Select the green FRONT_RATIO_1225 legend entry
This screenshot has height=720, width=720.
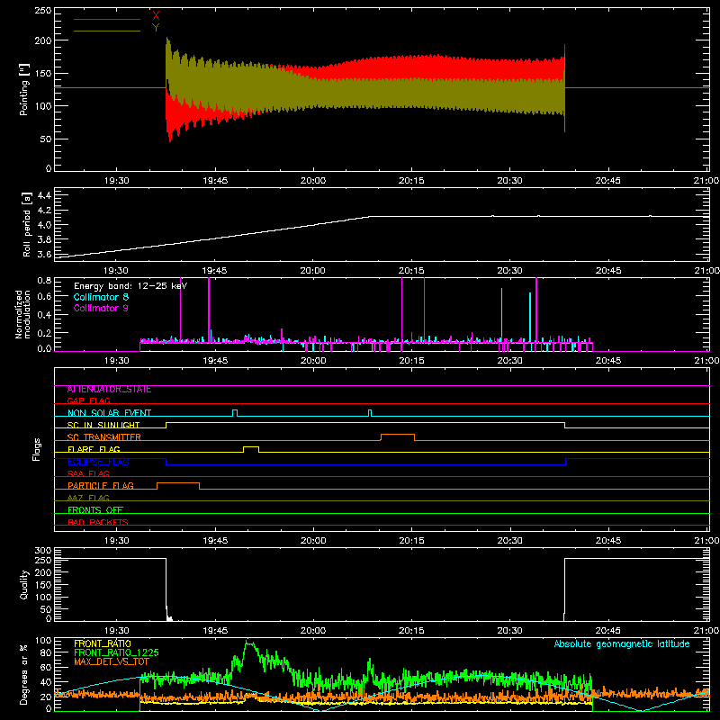[x=116, y=652]
